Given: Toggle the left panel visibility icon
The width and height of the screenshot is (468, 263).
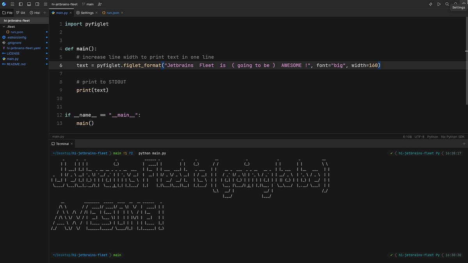Looking at the screenshot, I should click(21, 4).
